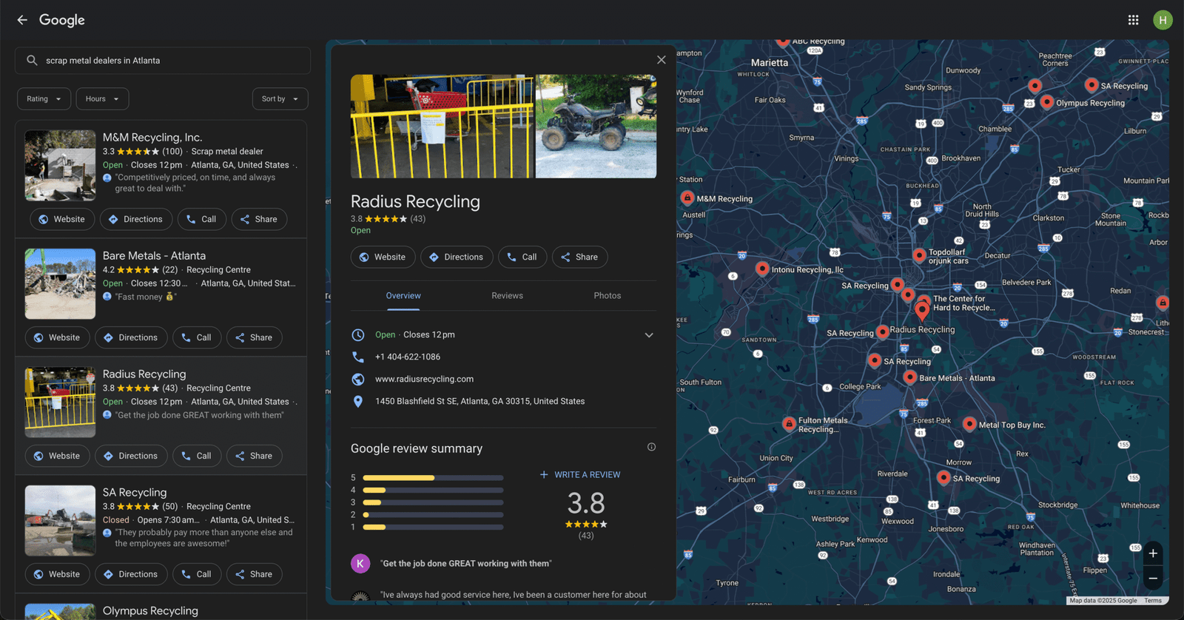This screenshot has width=1184, height=620.
Task: Click the SA Recycling listing title
Action: click(135, 493)
